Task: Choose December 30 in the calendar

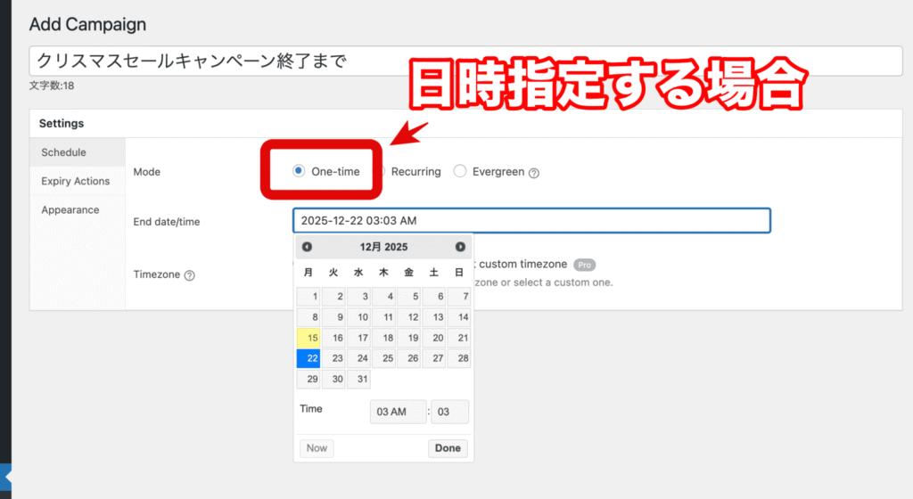Action: pos(333,379)
